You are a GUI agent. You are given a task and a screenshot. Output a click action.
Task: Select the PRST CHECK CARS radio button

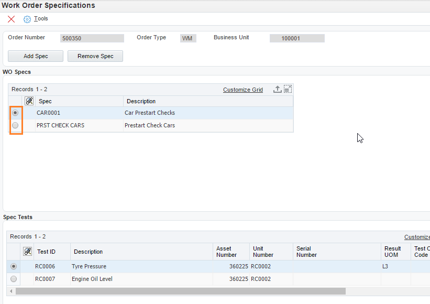(x=15, y=125)
